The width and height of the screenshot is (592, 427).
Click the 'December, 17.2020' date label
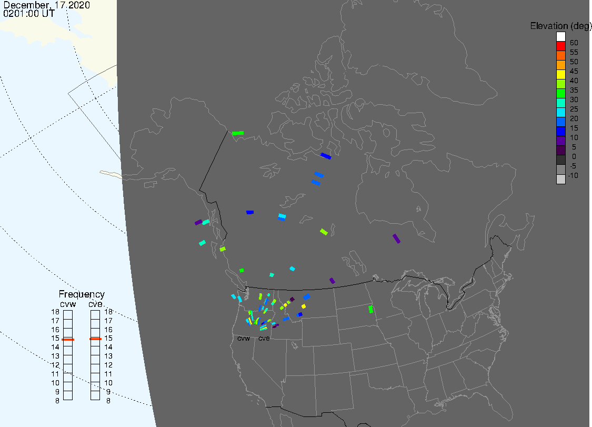pos(46,5)
